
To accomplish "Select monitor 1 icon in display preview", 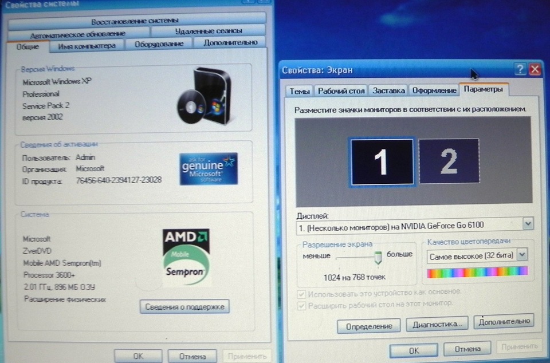I will click(x=382, y=161).
